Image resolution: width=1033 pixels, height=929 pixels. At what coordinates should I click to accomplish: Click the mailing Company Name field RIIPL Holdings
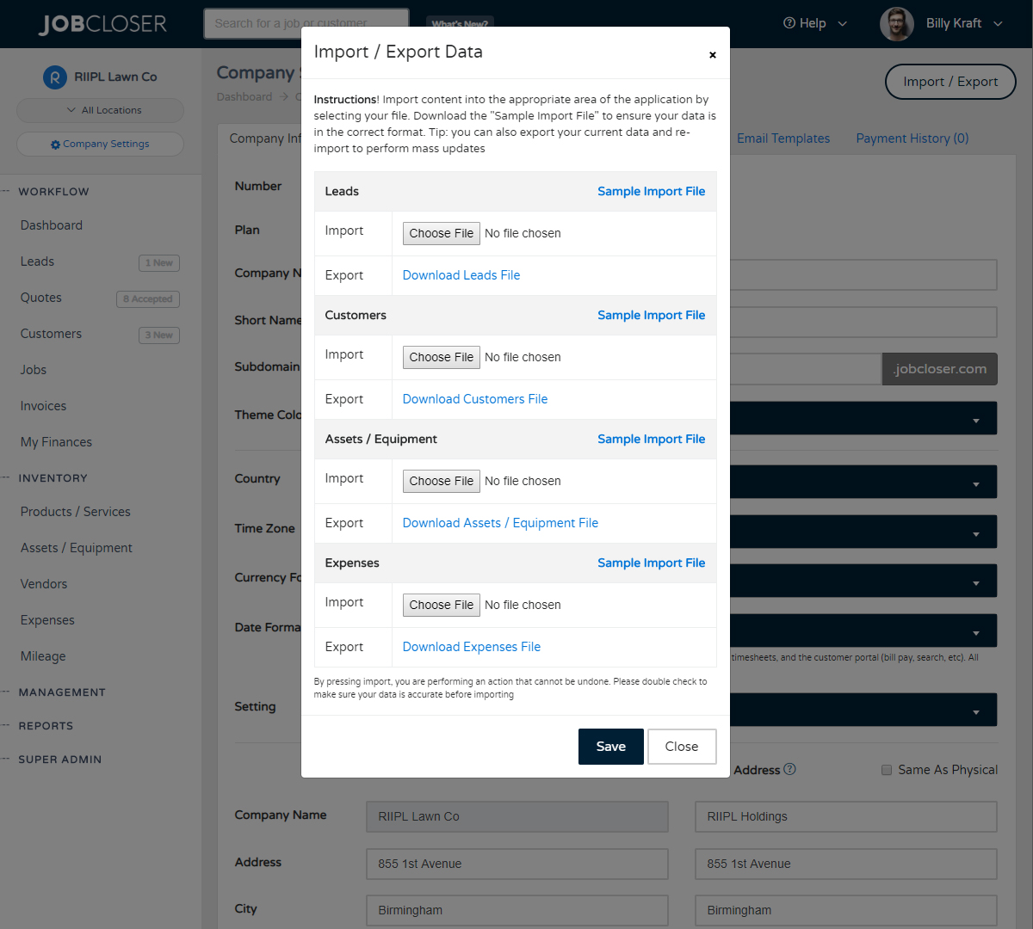tap(845, 816)
